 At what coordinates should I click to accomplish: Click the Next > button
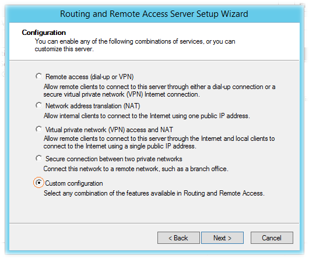(x=222, y=238)
